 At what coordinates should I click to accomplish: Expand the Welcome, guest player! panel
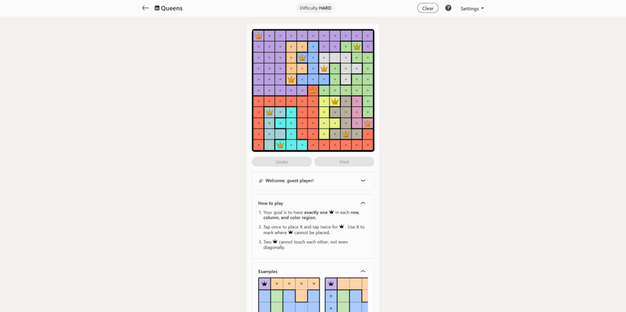point(363,180)
